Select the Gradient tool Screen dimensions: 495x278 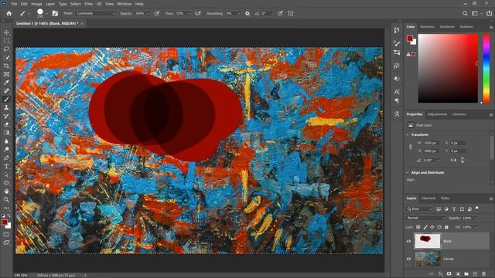coord(6,133)
